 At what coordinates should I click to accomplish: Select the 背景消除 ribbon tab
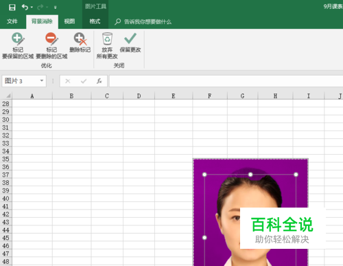(42, 21)
